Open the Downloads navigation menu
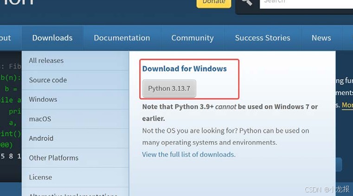353x196 pixels. coord(52,38)
